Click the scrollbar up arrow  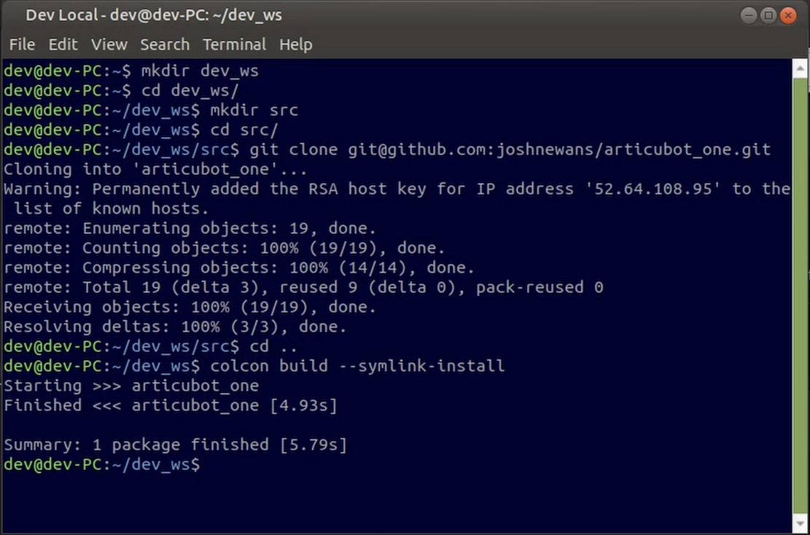coord(800,68)
